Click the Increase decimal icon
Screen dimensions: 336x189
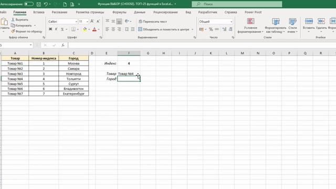pos(224,29)
